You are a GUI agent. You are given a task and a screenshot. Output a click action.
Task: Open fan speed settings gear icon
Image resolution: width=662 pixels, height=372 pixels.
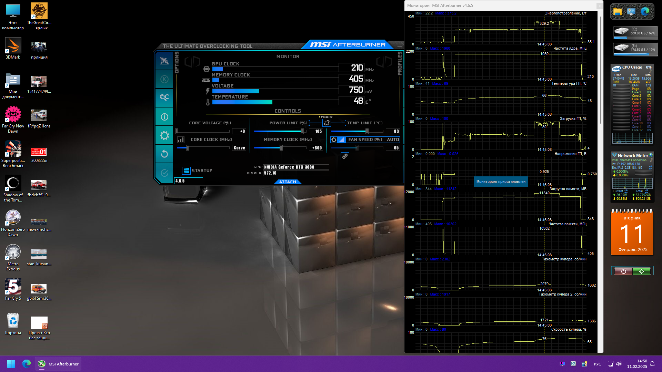(334, 140)
